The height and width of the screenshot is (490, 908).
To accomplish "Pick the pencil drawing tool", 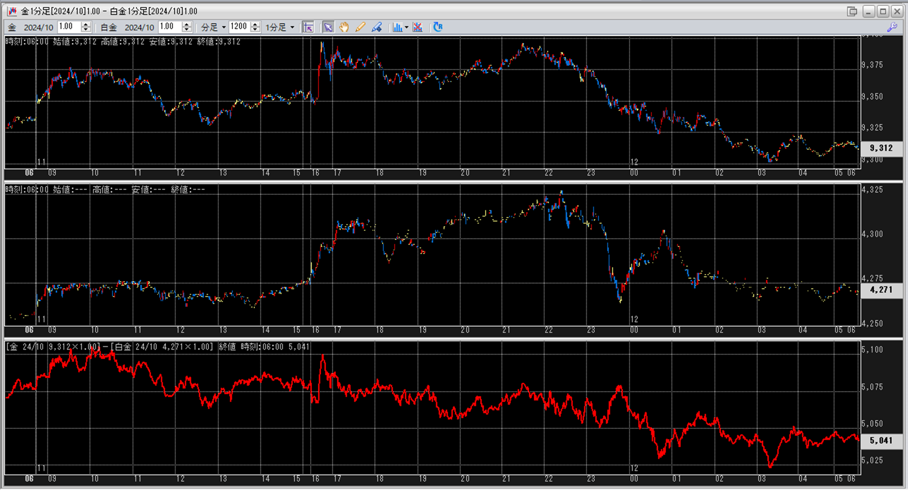I will pos(360,28).
